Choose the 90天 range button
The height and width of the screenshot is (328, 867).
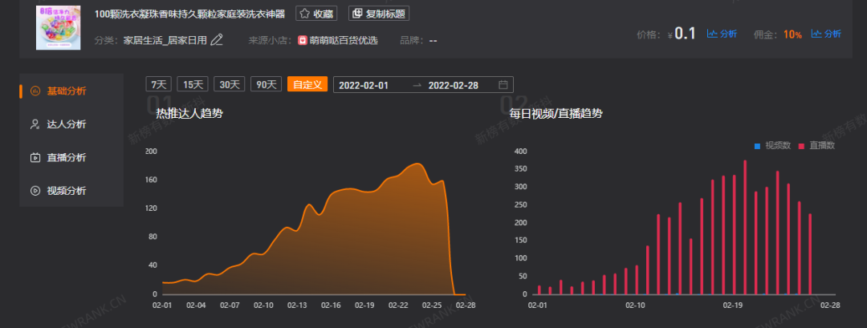266,84
